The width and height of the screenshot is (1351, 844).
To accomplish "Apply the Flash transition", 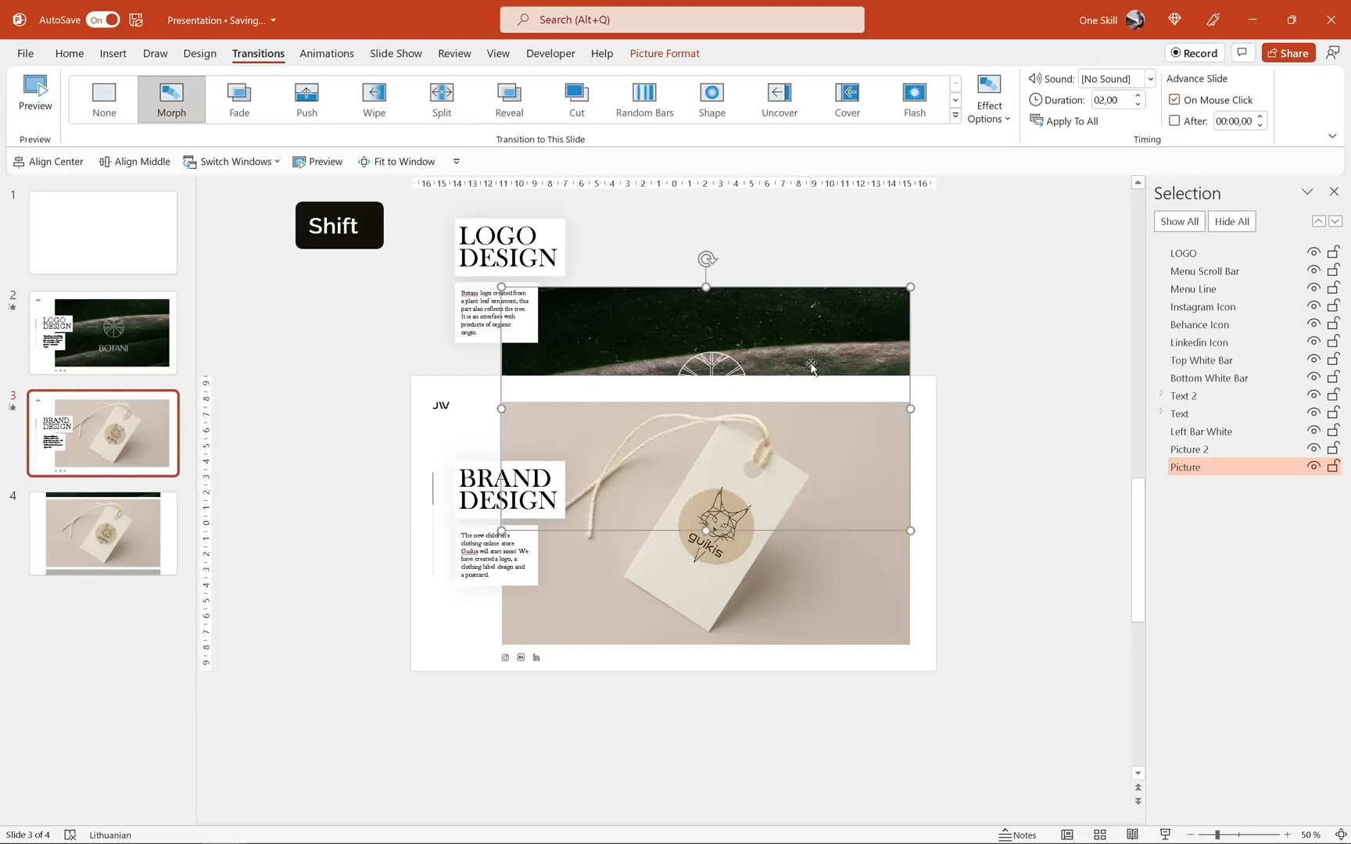I will pos(915,99).
